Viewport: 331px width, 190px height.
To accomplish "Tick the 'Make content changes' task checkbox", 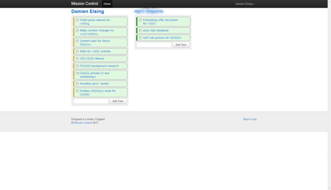I will pos(77,31).
